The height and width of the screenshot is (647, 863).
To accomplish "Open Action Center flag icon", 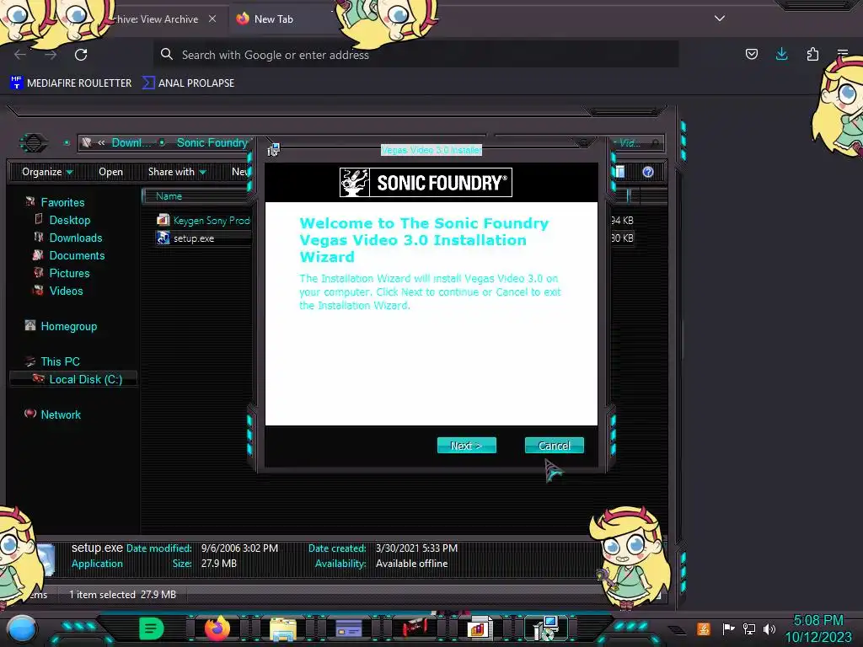I will coord(728,628).
